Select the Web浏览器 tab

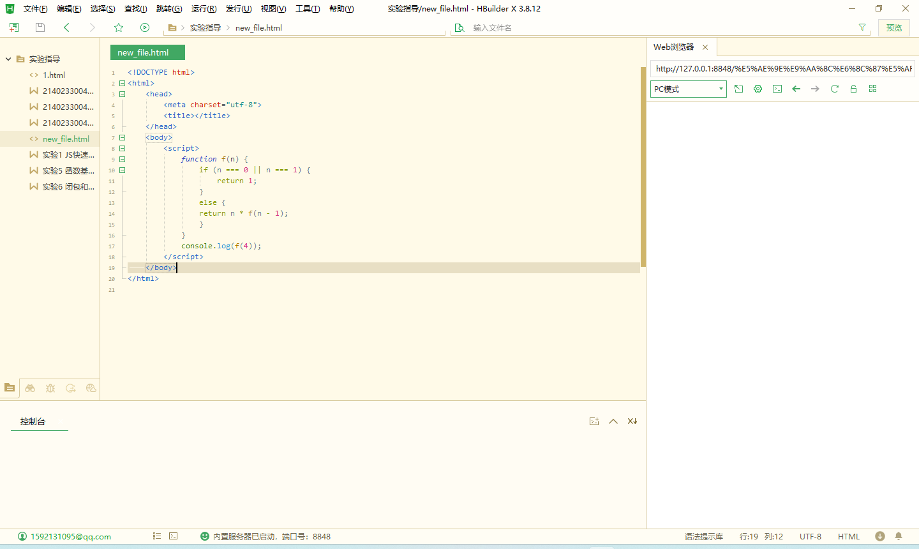(673, 47)
